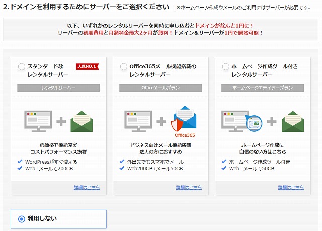Choose the homepage builder tool server option
The height and width of the screenshot is (231, 322).
click(226, 67)
